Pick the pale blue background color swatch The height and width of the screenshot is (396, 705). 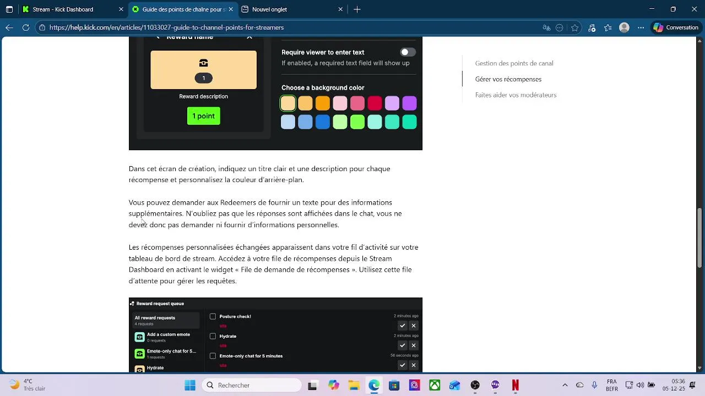[x=288, y=122]
